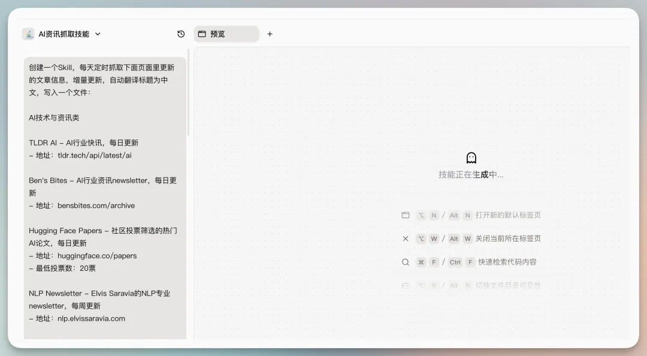This screenshot has width=647, height=356.
Task: Click the file tree icon beside 切换文件目录可见性
Action: pos(405,285)
